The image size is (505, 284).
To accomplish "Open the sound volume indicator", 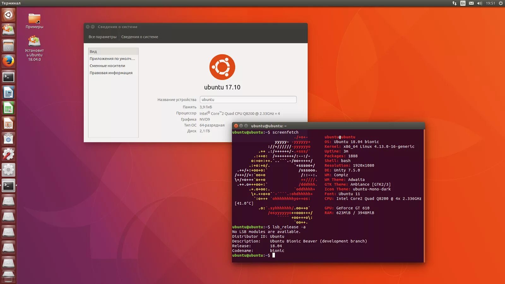I will coord(480,3).
